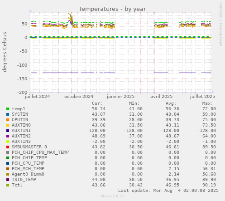This screenshot has width=225, height=201.
Task: Click the PCH_CHIP_TEMP legend label
Action: [29, 158]
